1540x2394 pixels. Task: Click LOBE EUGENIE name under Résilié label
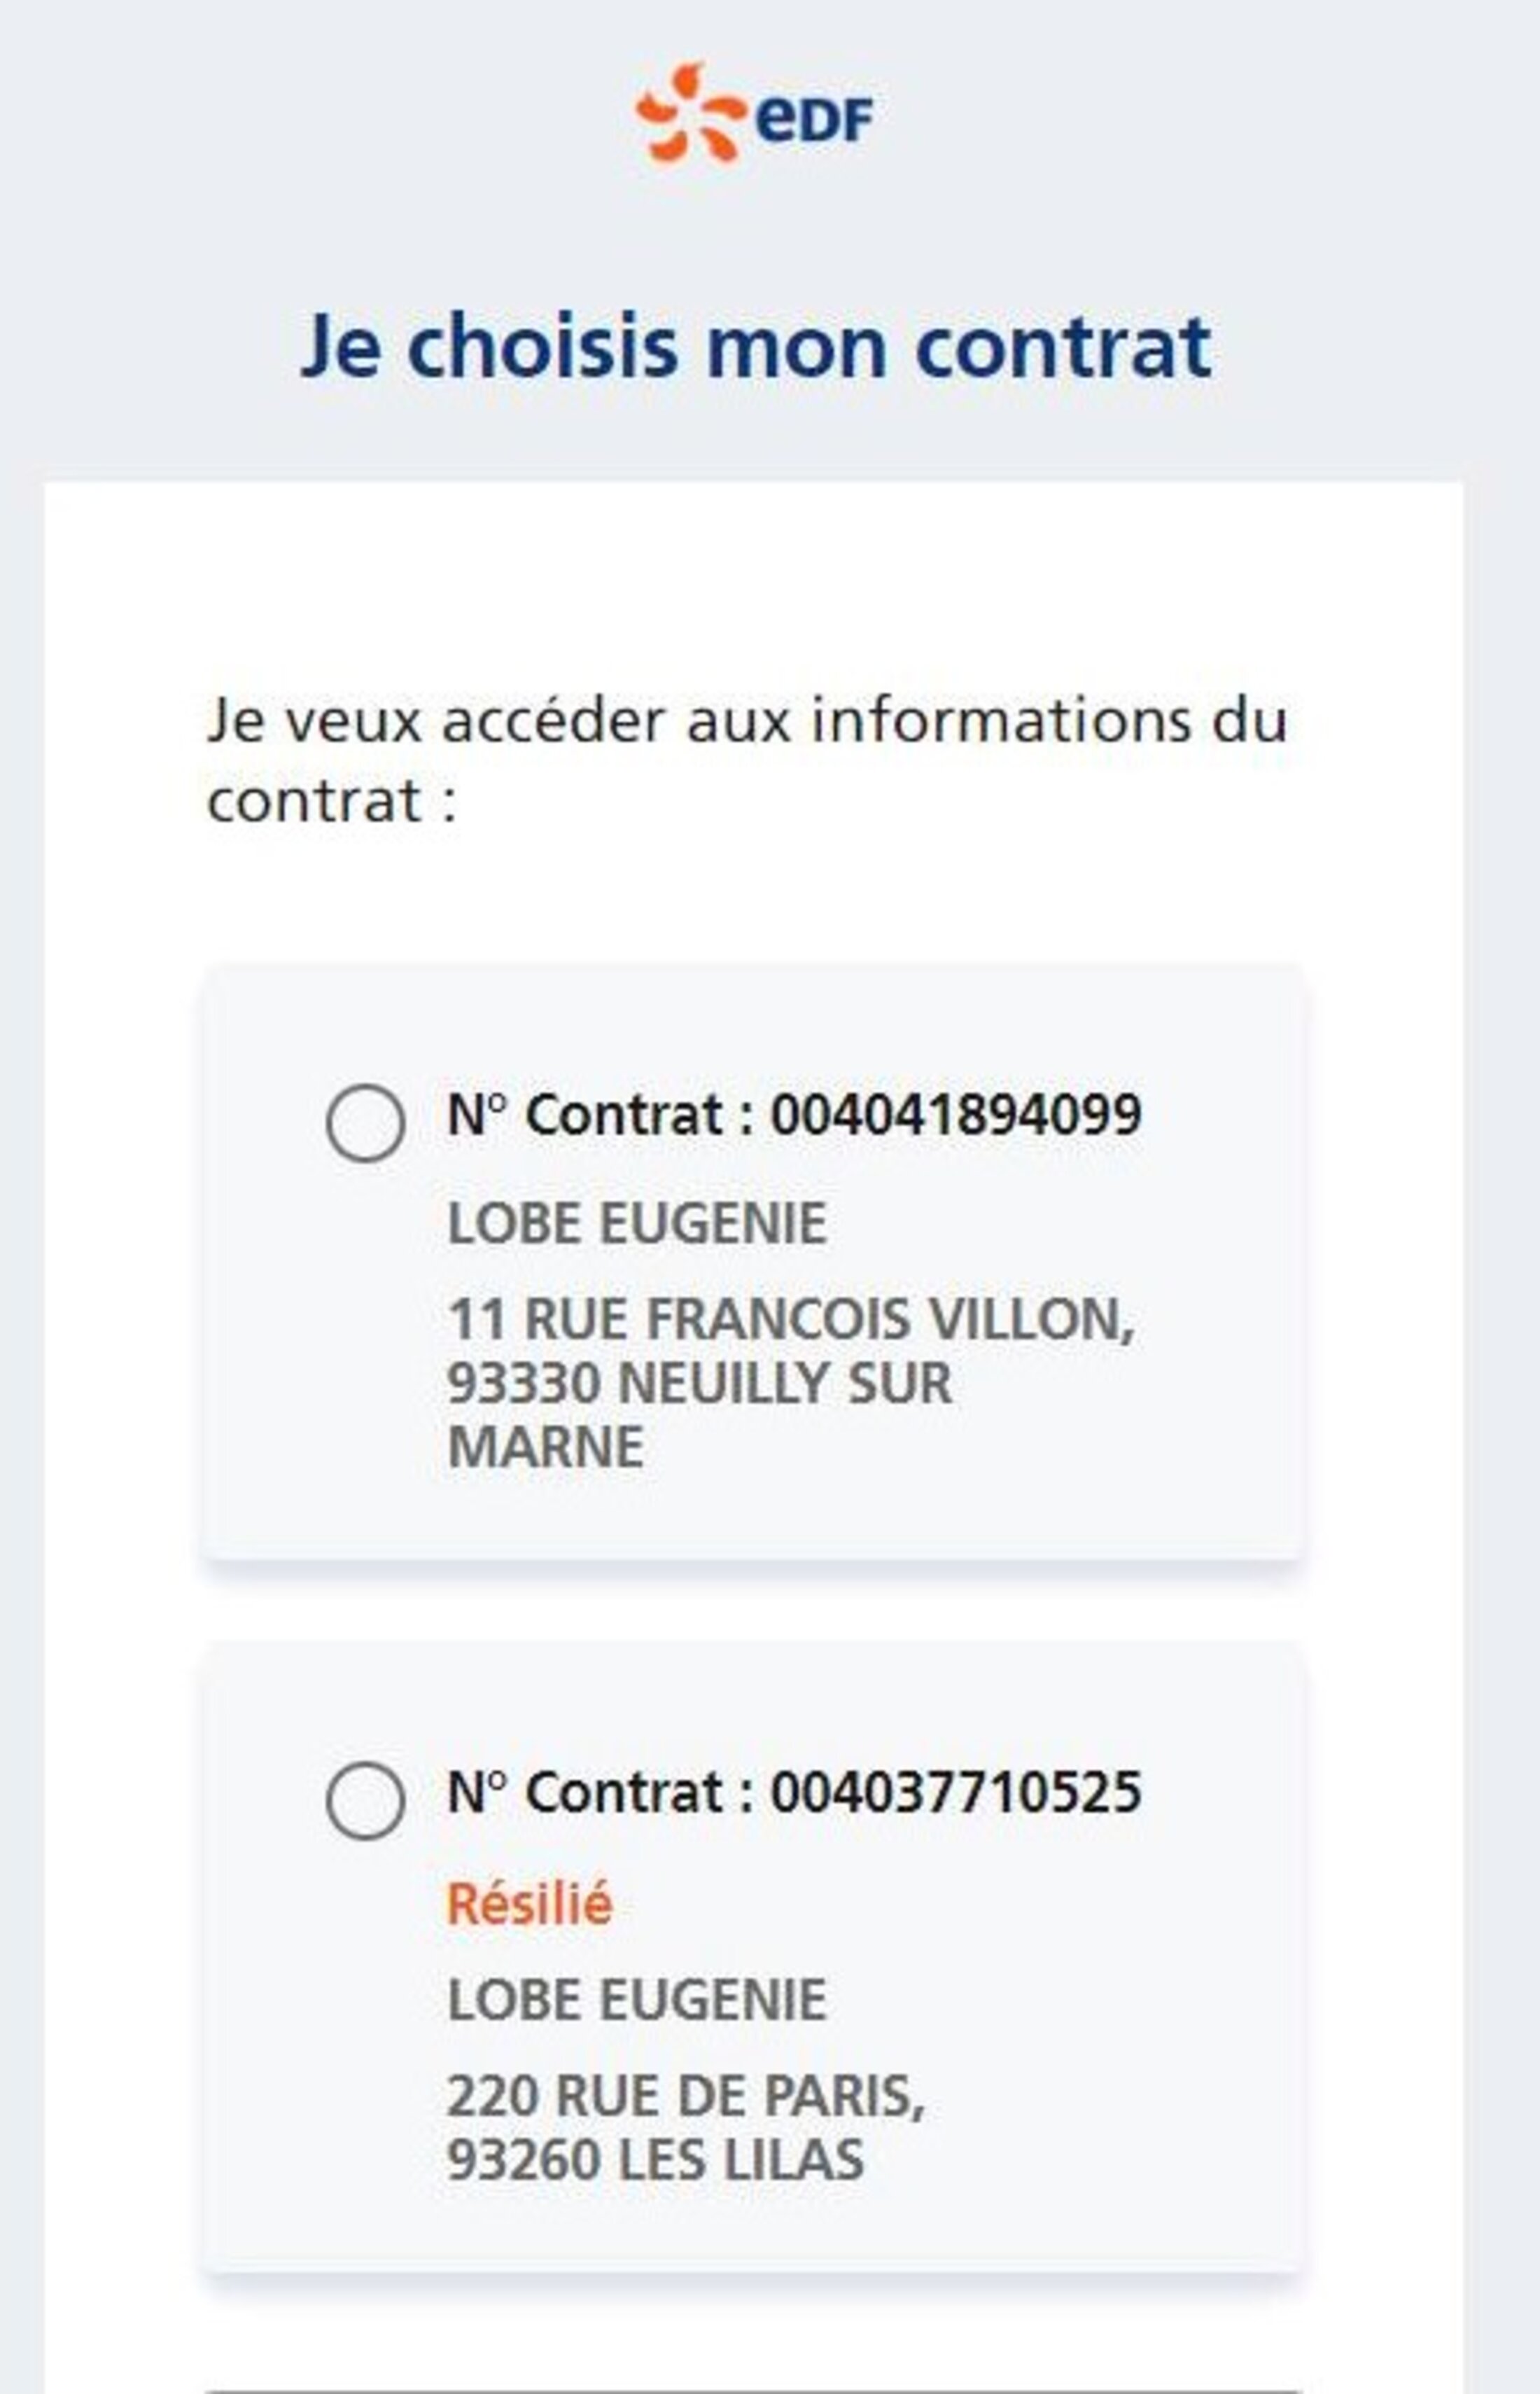(637, 2000)
